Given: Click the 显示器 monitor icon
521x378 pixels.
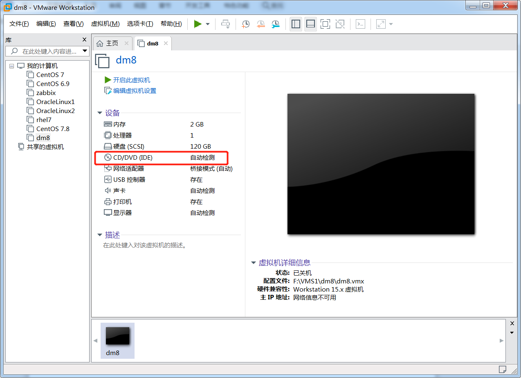Looking at the screenshot, I should point(108,213).
